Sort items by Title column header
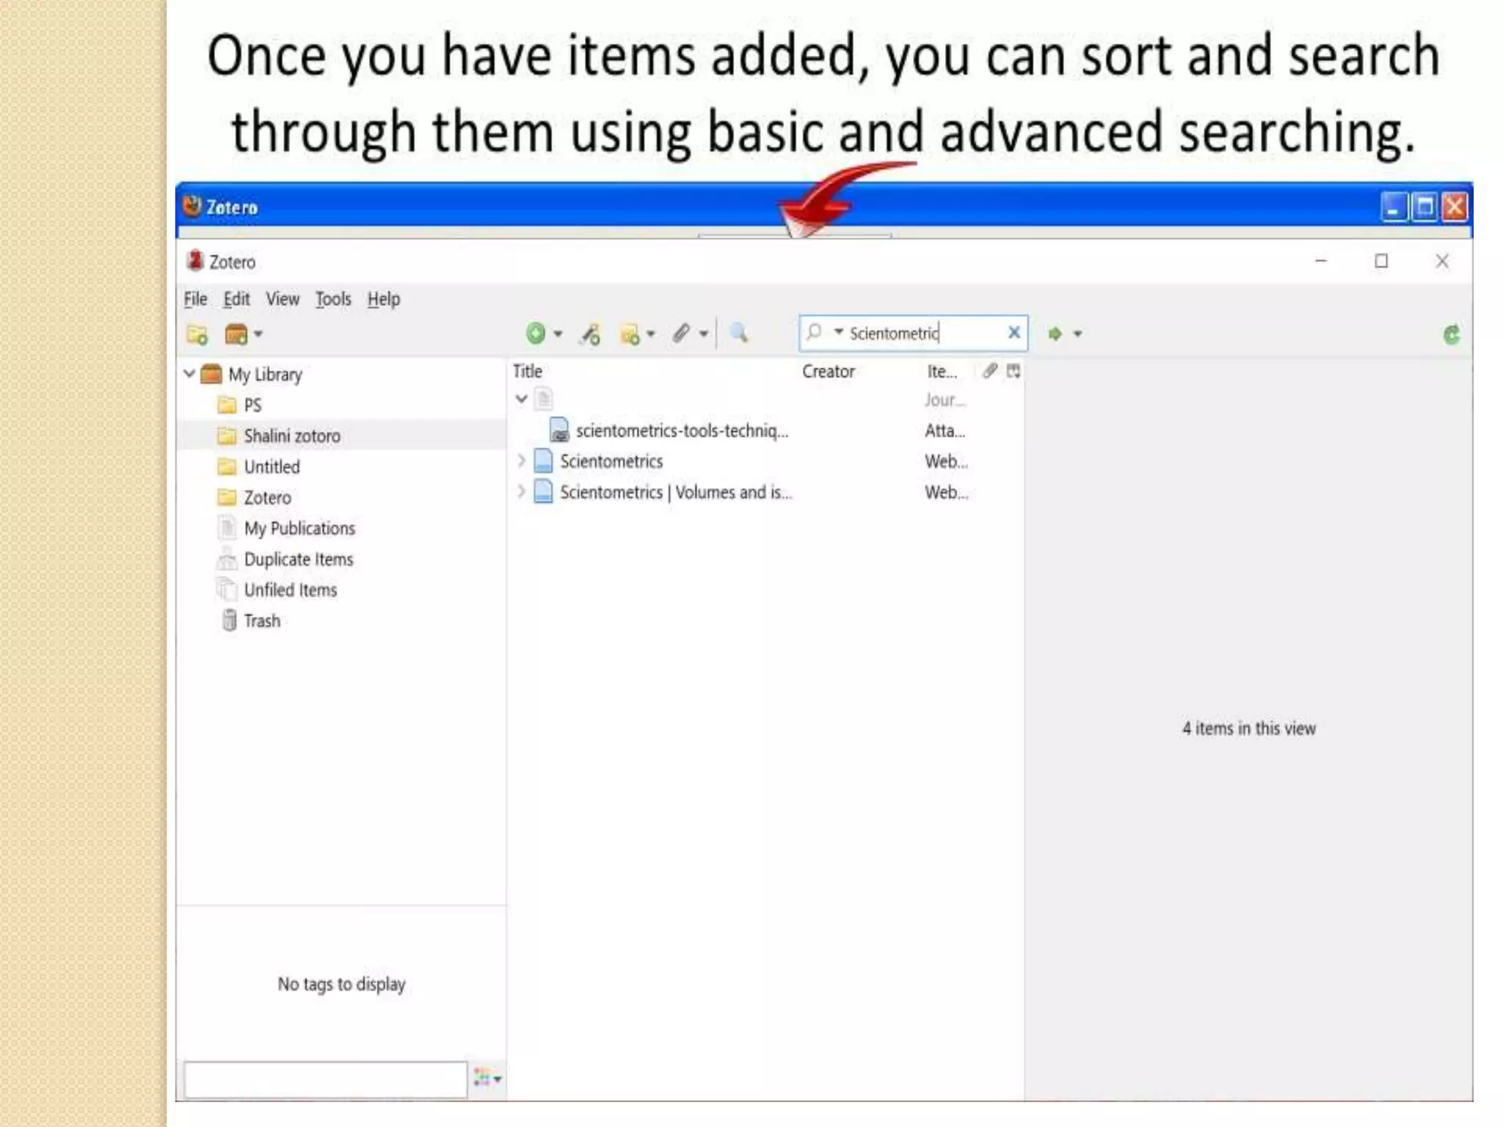 (528, 371)
